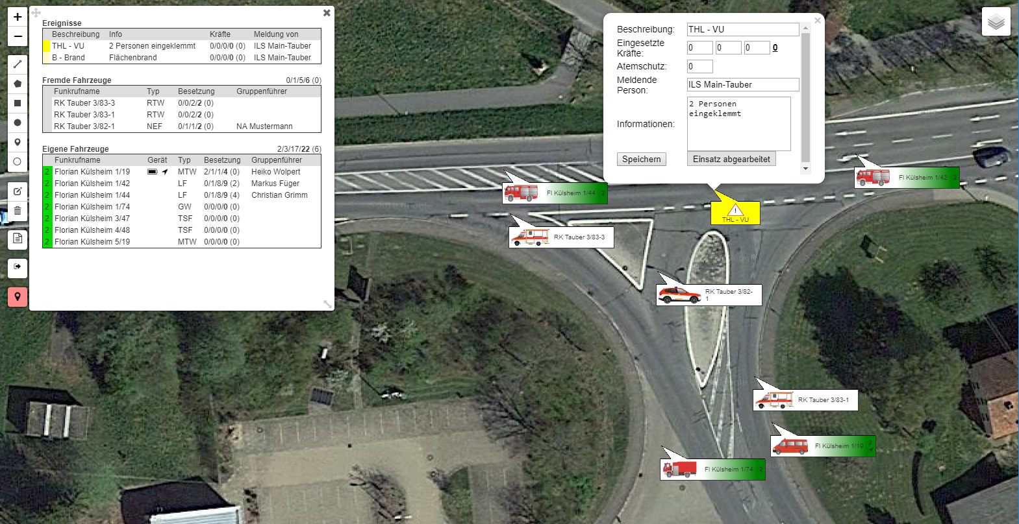Click Speichern to save the event

[x=641, y=160]
